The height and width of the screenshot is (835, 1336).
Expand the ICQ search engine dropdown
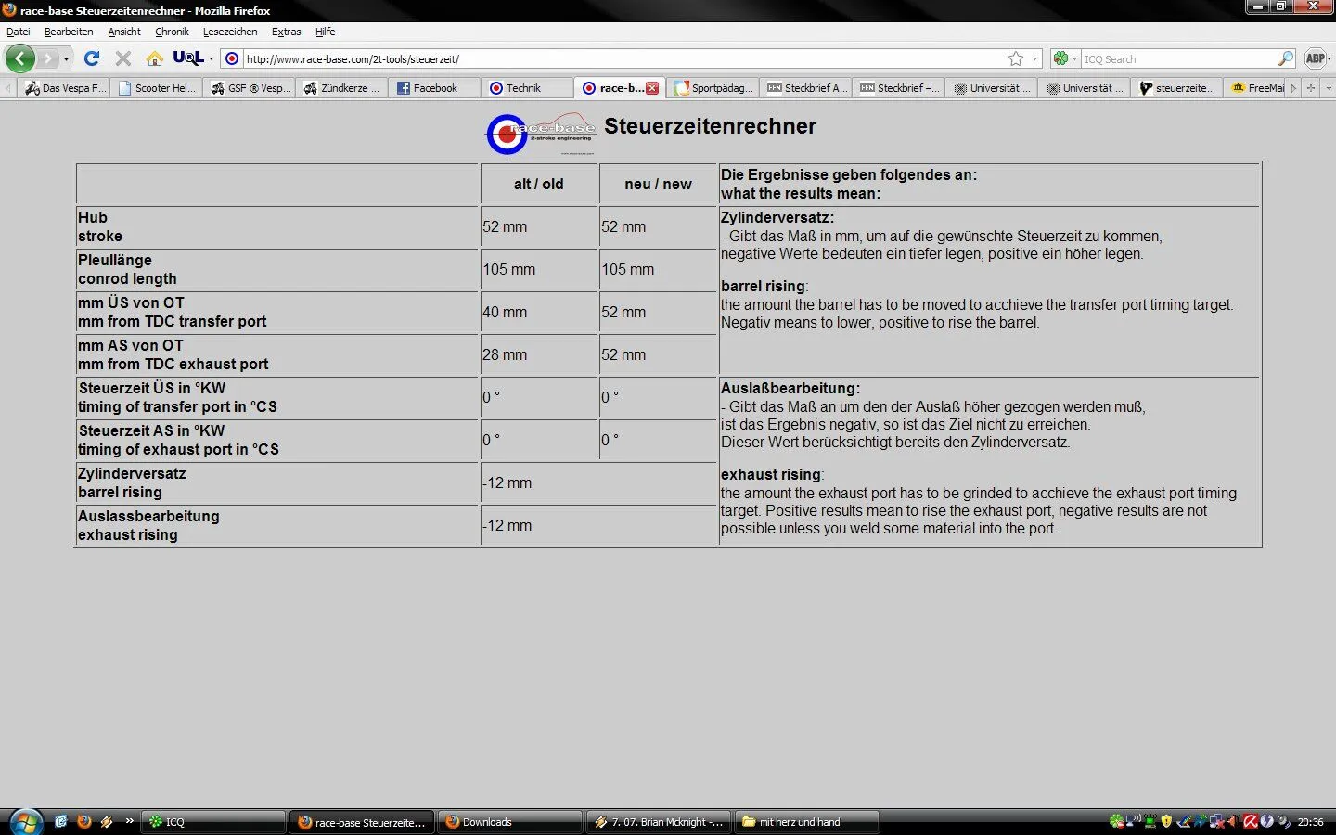1074,58
